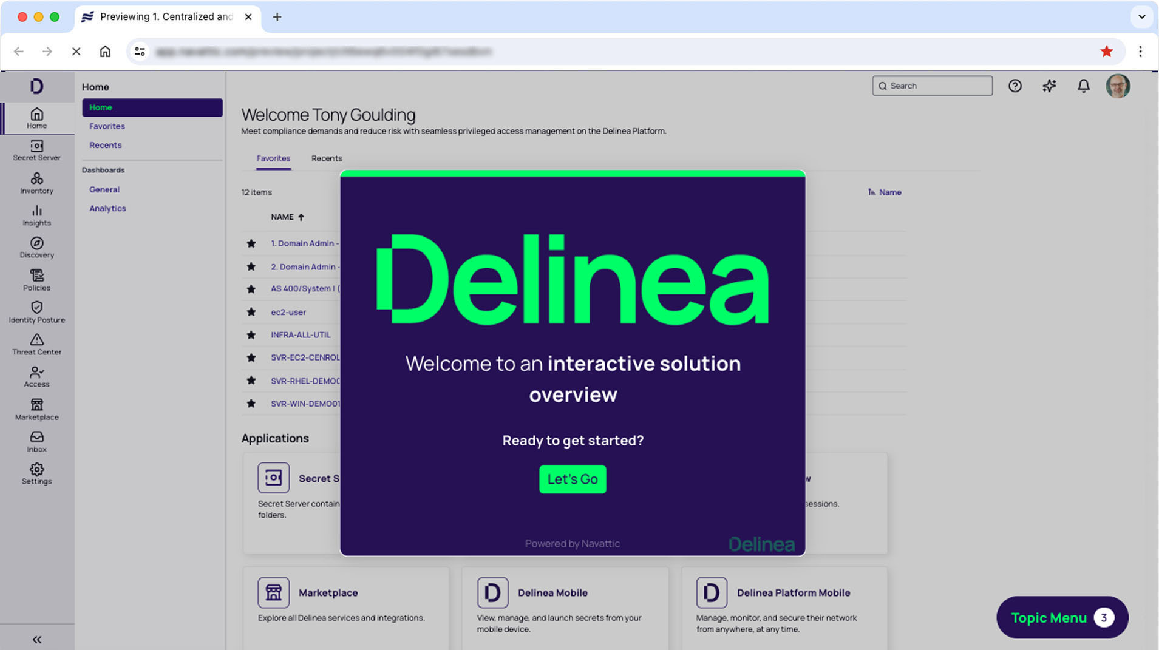
Task: Toggle favorite star for INFRA-ALL-UTIL
Action: [251, 335]
